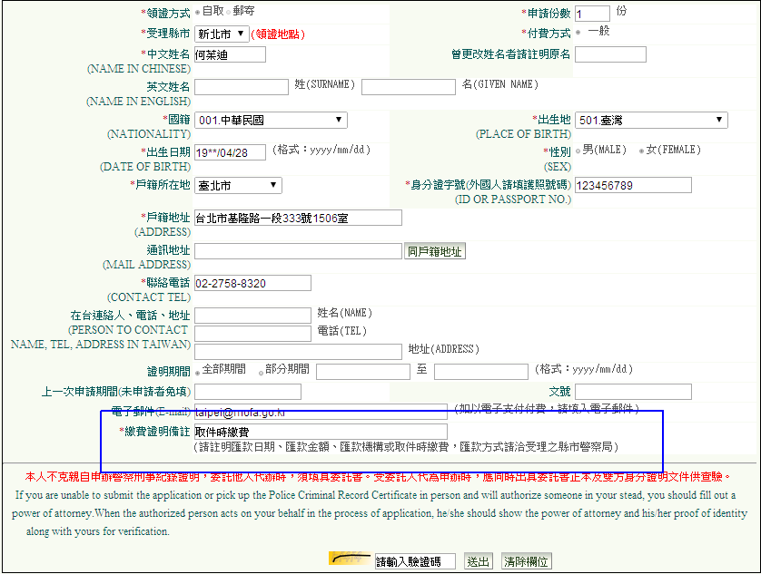Click the former name (原名) field
This screenshot has width=761, height=574.
610,54
